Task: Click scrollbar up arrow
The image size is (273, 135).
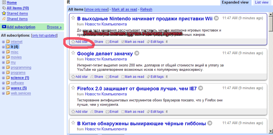Action: click(271, 14)
